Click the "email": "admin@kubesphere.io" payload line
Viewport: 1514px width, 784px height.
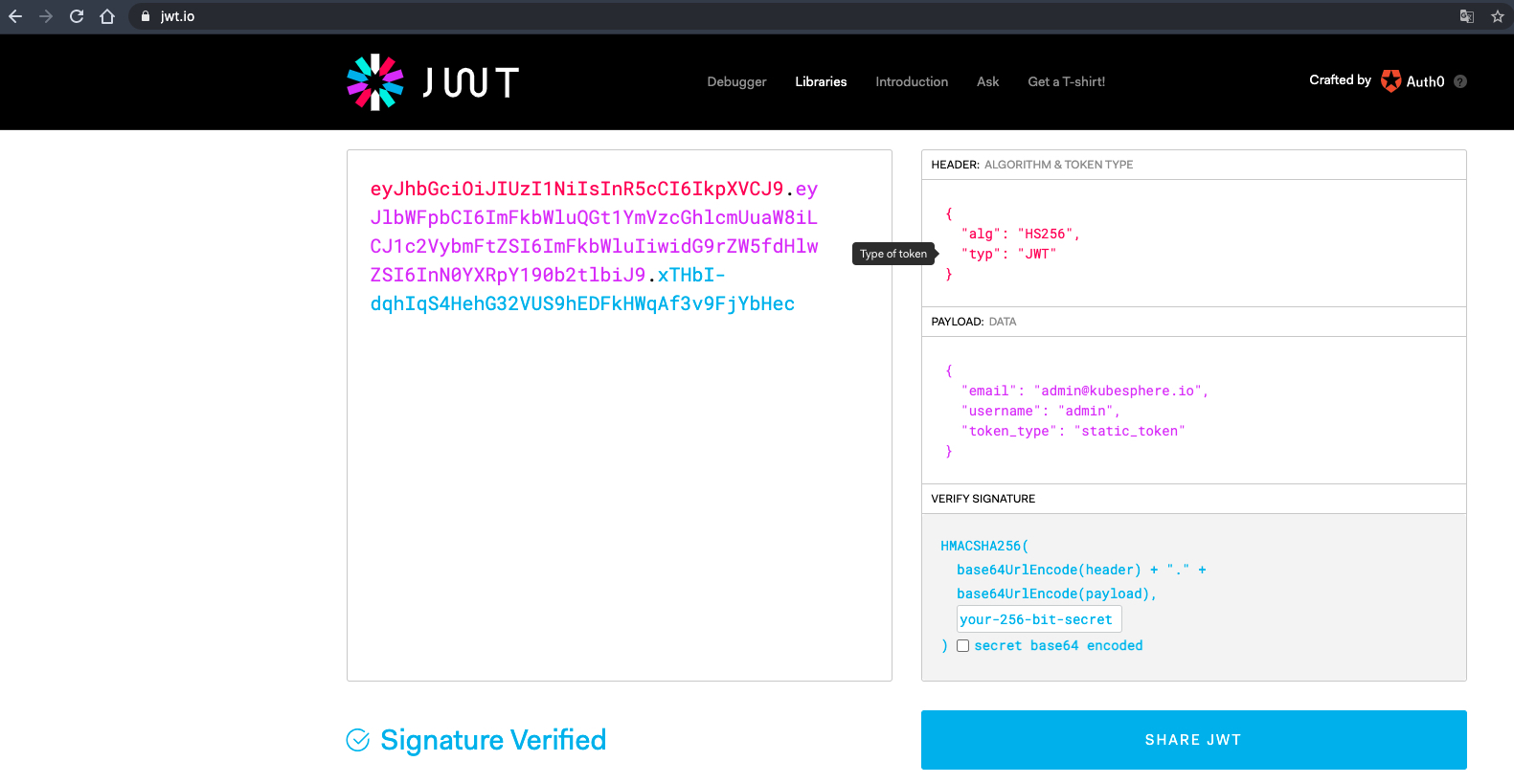(x=1084, y=392)
